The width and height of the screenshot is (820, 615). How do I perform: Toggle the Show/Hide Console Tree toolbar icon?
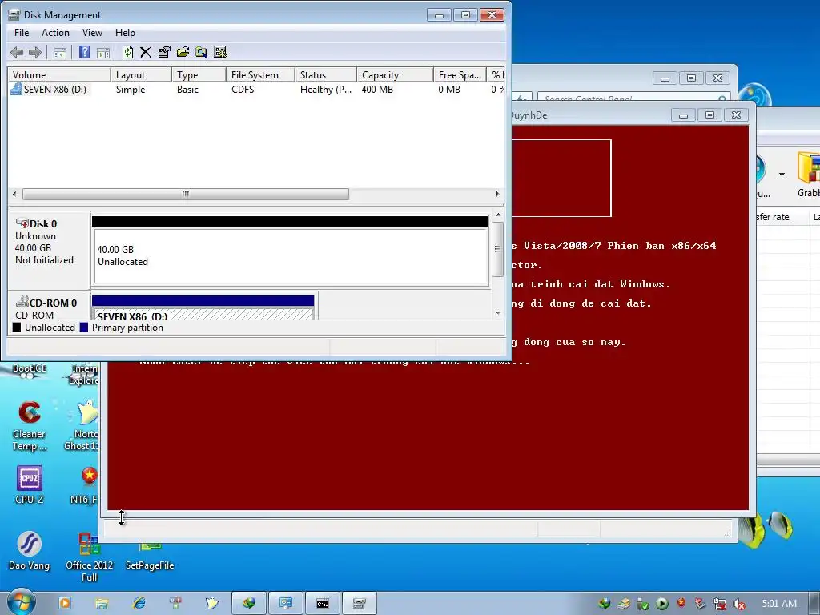(x=60, y=52)
